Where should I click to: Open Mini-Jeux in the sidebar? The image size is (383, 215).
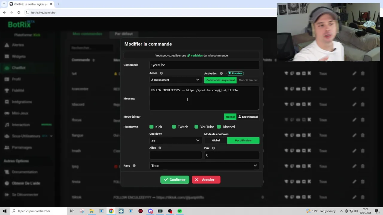coord(20,113)
